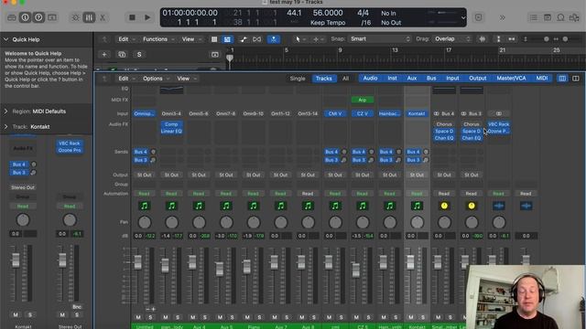This screenshot has height=329, width=586.
Task: Toggle Flex view icon in tracks toolbar
Action: click(x=256, y=39)
